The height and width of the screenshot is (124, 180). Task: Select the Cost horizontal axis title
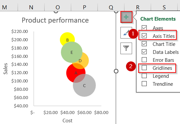(68, 121)
